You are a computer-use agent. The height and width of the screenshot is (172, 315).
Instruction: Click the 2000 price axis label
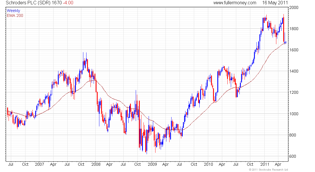point(294,8)
